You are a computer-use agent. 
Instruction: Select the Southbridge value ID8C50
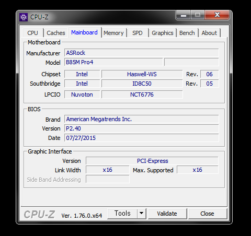142,84
